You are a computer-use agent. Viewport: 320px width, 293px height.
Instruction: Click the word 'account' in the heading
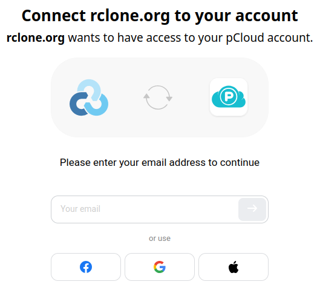267,16
